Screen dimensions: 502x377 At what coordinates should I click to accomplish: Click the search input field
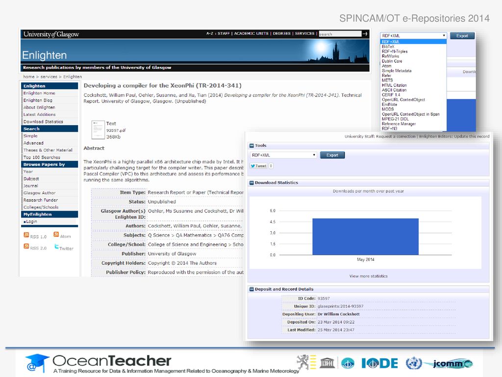pos(340,34)
